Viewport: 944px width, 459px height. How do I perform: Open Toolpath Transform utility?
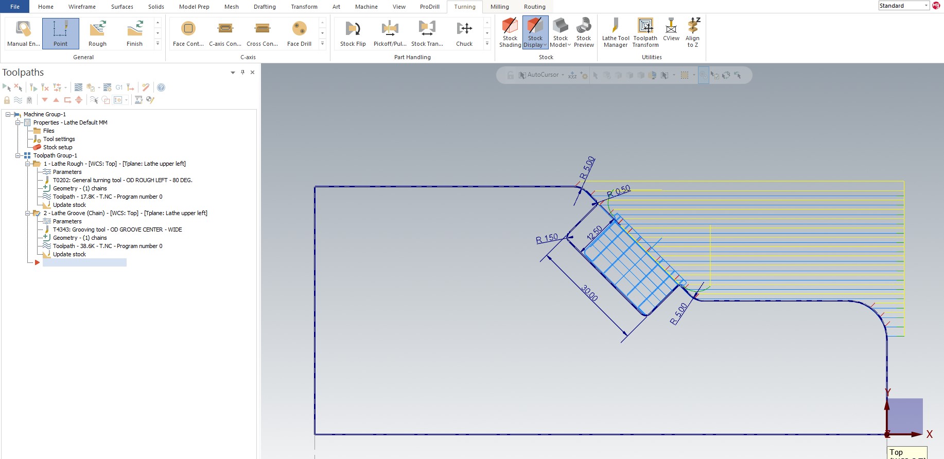645,33
